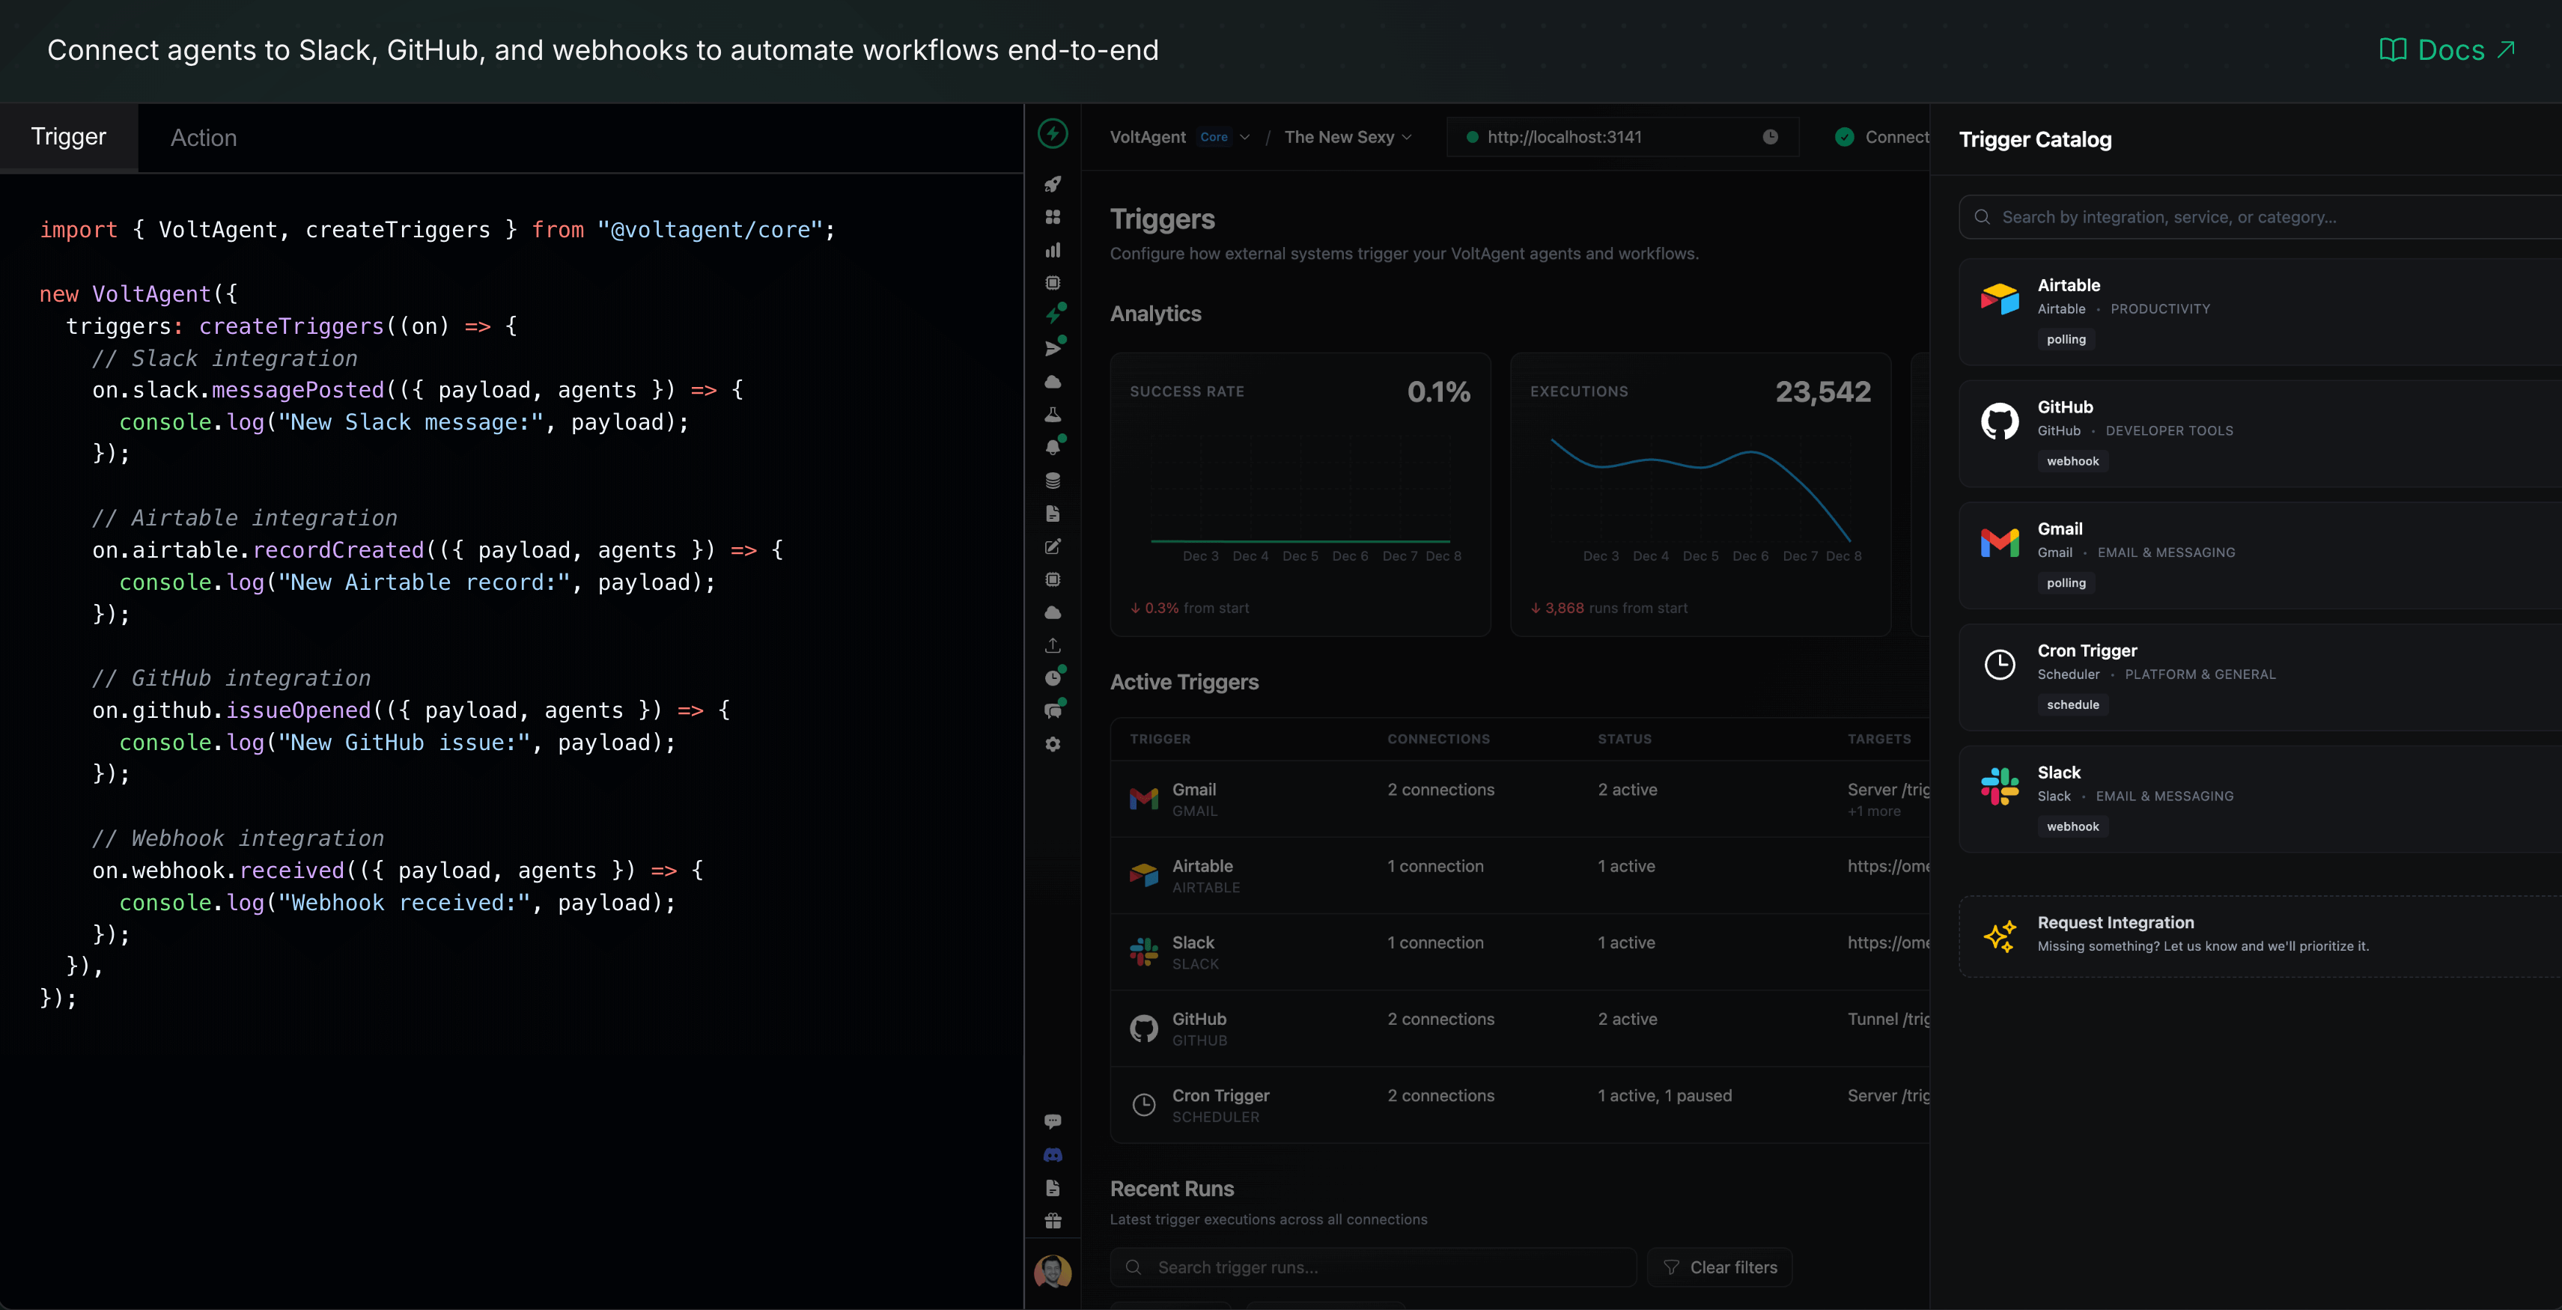Open the analytics bar chart icon
Image resolution: width=2562 pixels, height=1310 pixels.
point(1052,250)
